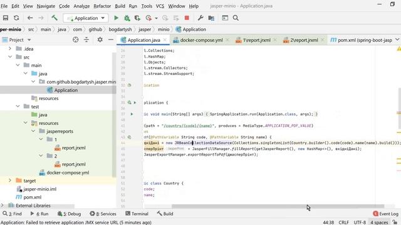This screenshot has width=401, height=225.
Task: Switch to pom.xml editor tab
Action: tap(362, 40)
